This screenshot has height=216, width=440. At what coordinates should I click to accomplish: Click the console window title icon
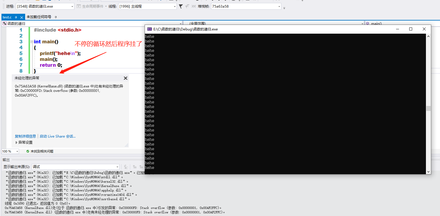pos(149,29)
